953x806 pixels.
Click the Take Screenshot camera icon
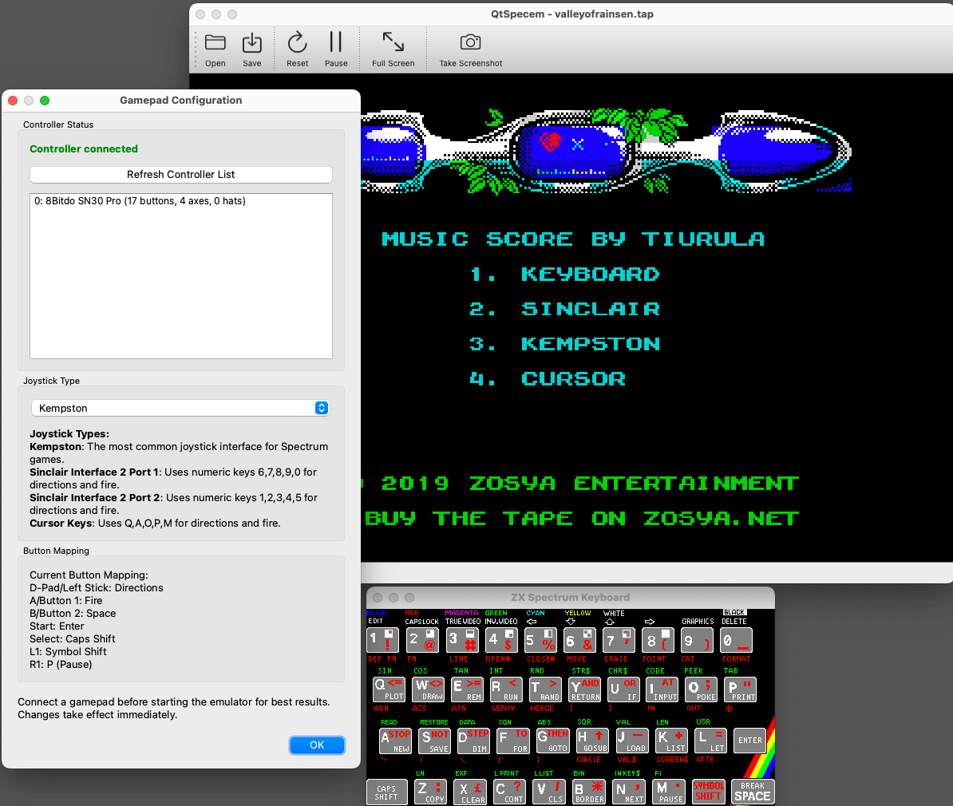(x=470, y=43)
